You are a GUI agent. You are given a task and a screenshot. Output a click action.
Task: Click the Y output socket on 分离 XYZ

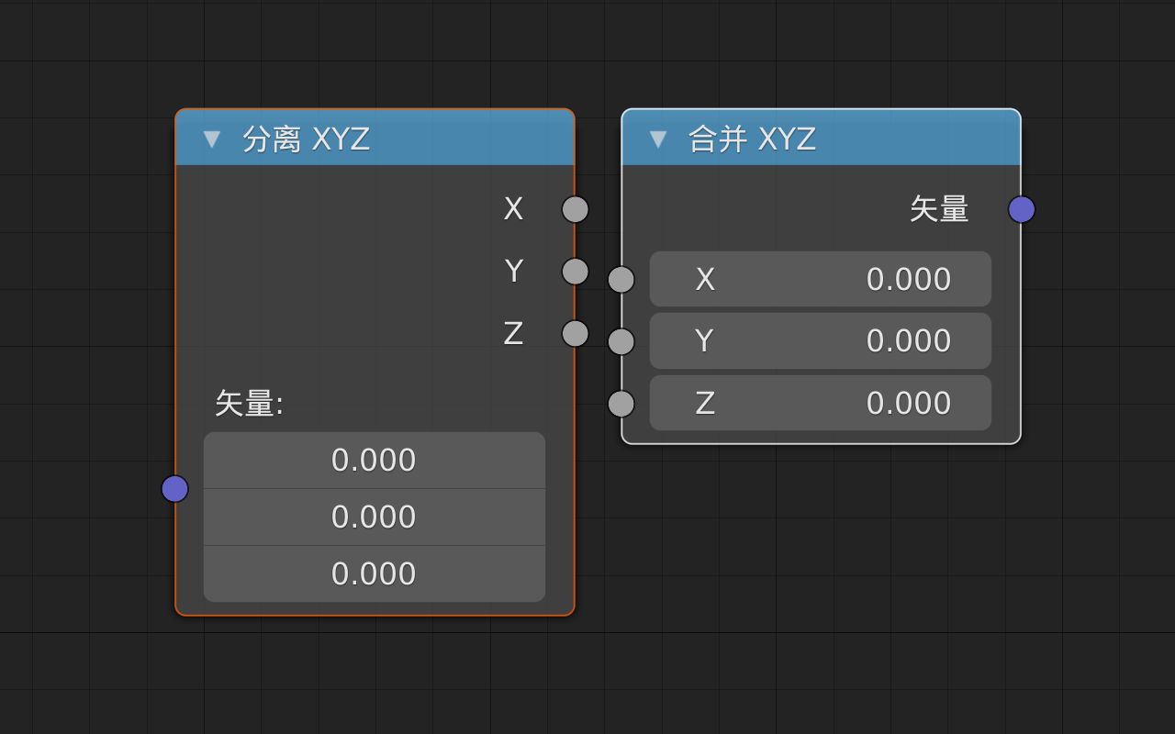574,272
